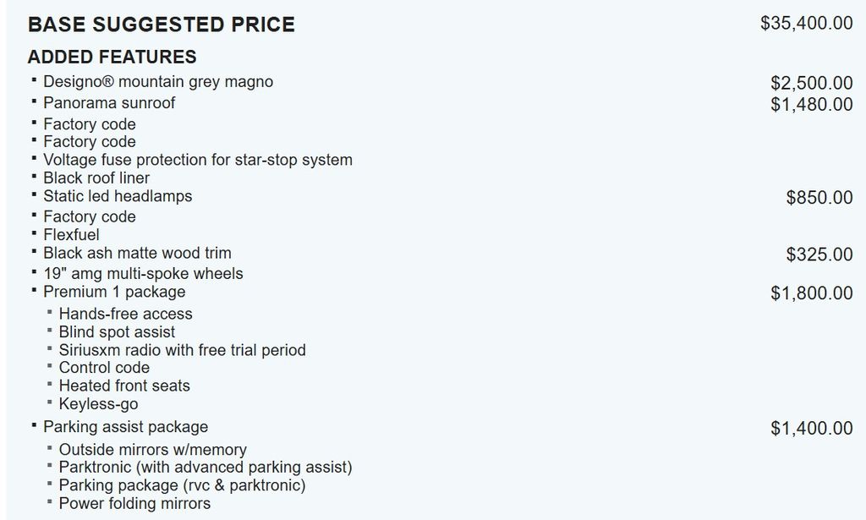The height and width of the screenshot is (520, 866).
Task: Select the Power folding mirrors sub-item
Action: pyautogui.click(x=134, y=503)
